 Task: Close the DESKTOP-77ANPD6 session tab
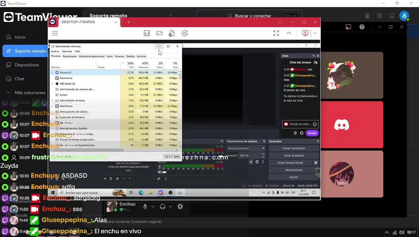click(x=116, y=22)
